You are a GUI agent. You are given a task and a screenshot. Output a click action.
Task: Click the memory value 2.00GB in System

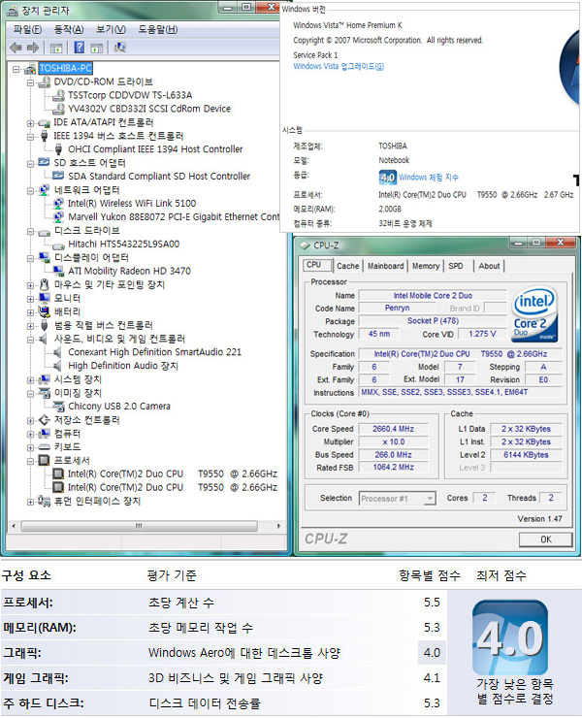point(390,210)
